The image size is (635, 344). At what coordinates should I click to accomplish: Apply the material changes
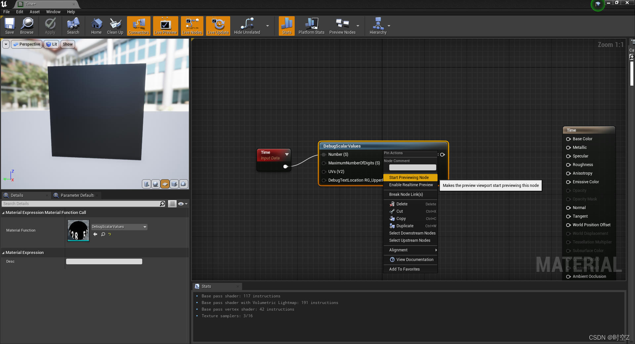tap(50, 26)
